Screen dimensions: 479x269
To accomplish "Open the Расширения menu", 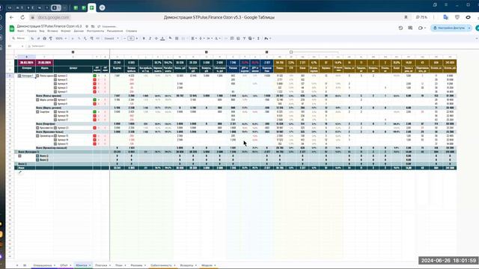I will point(115,31).
